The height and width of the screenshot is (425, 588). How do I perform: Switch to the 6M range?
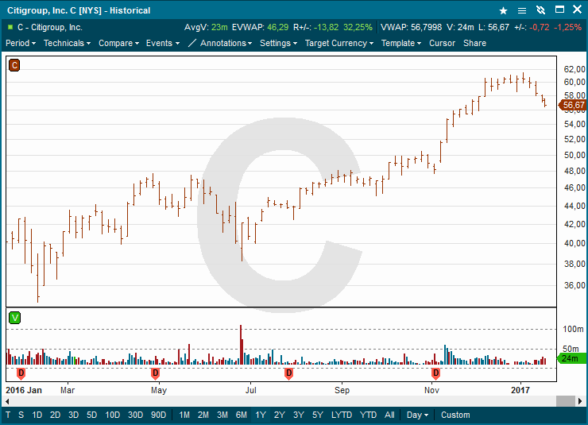click(242, 415)
